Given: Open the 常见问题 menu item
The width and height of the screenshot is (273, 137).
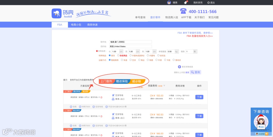Looking at the screenshot, I should (x=213, y=17).
